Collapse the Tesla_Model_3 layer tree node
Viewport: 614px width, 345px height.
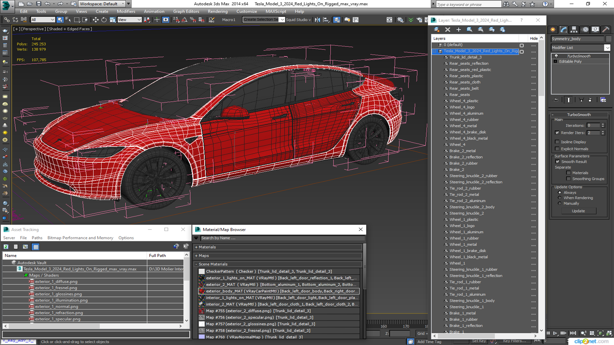(x=435, y=51)
